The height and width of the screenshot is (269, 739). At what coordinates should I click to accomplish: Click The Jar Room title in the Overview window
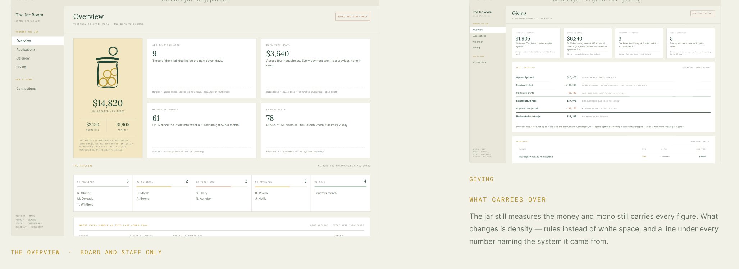(29, 15)
